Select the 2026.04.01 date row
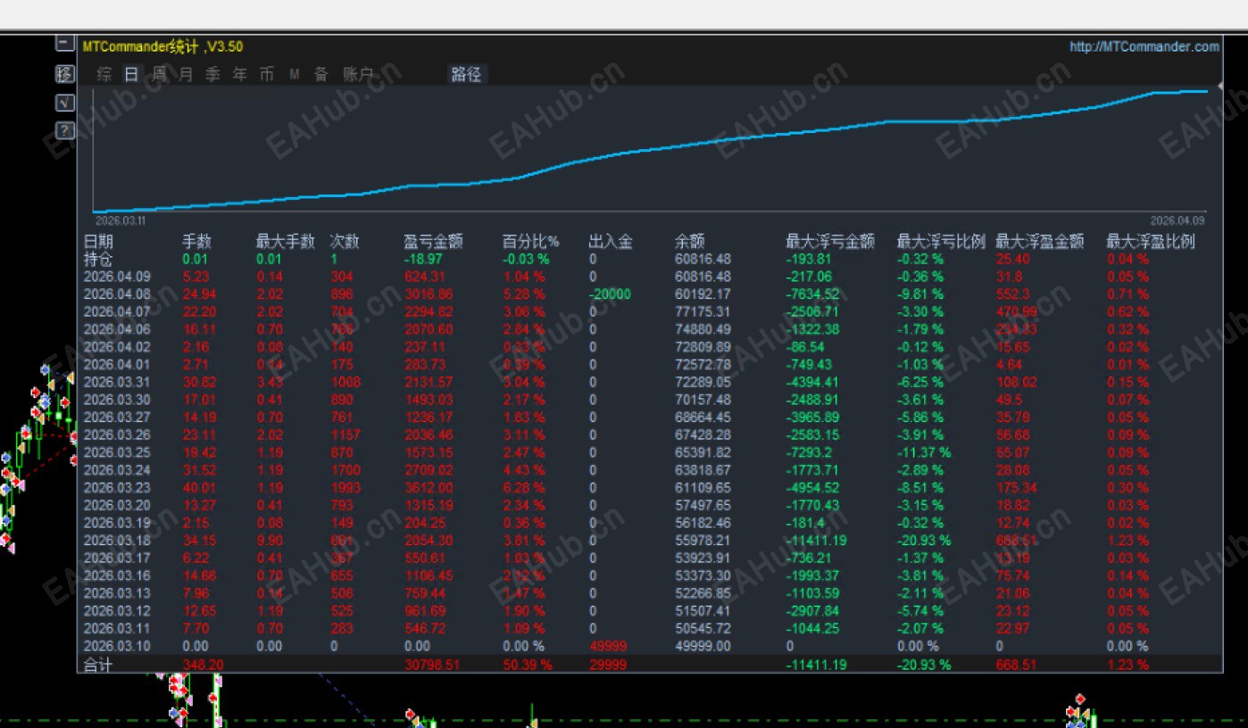The height and width of the screenshot is (728, 1248). [117, 364]
